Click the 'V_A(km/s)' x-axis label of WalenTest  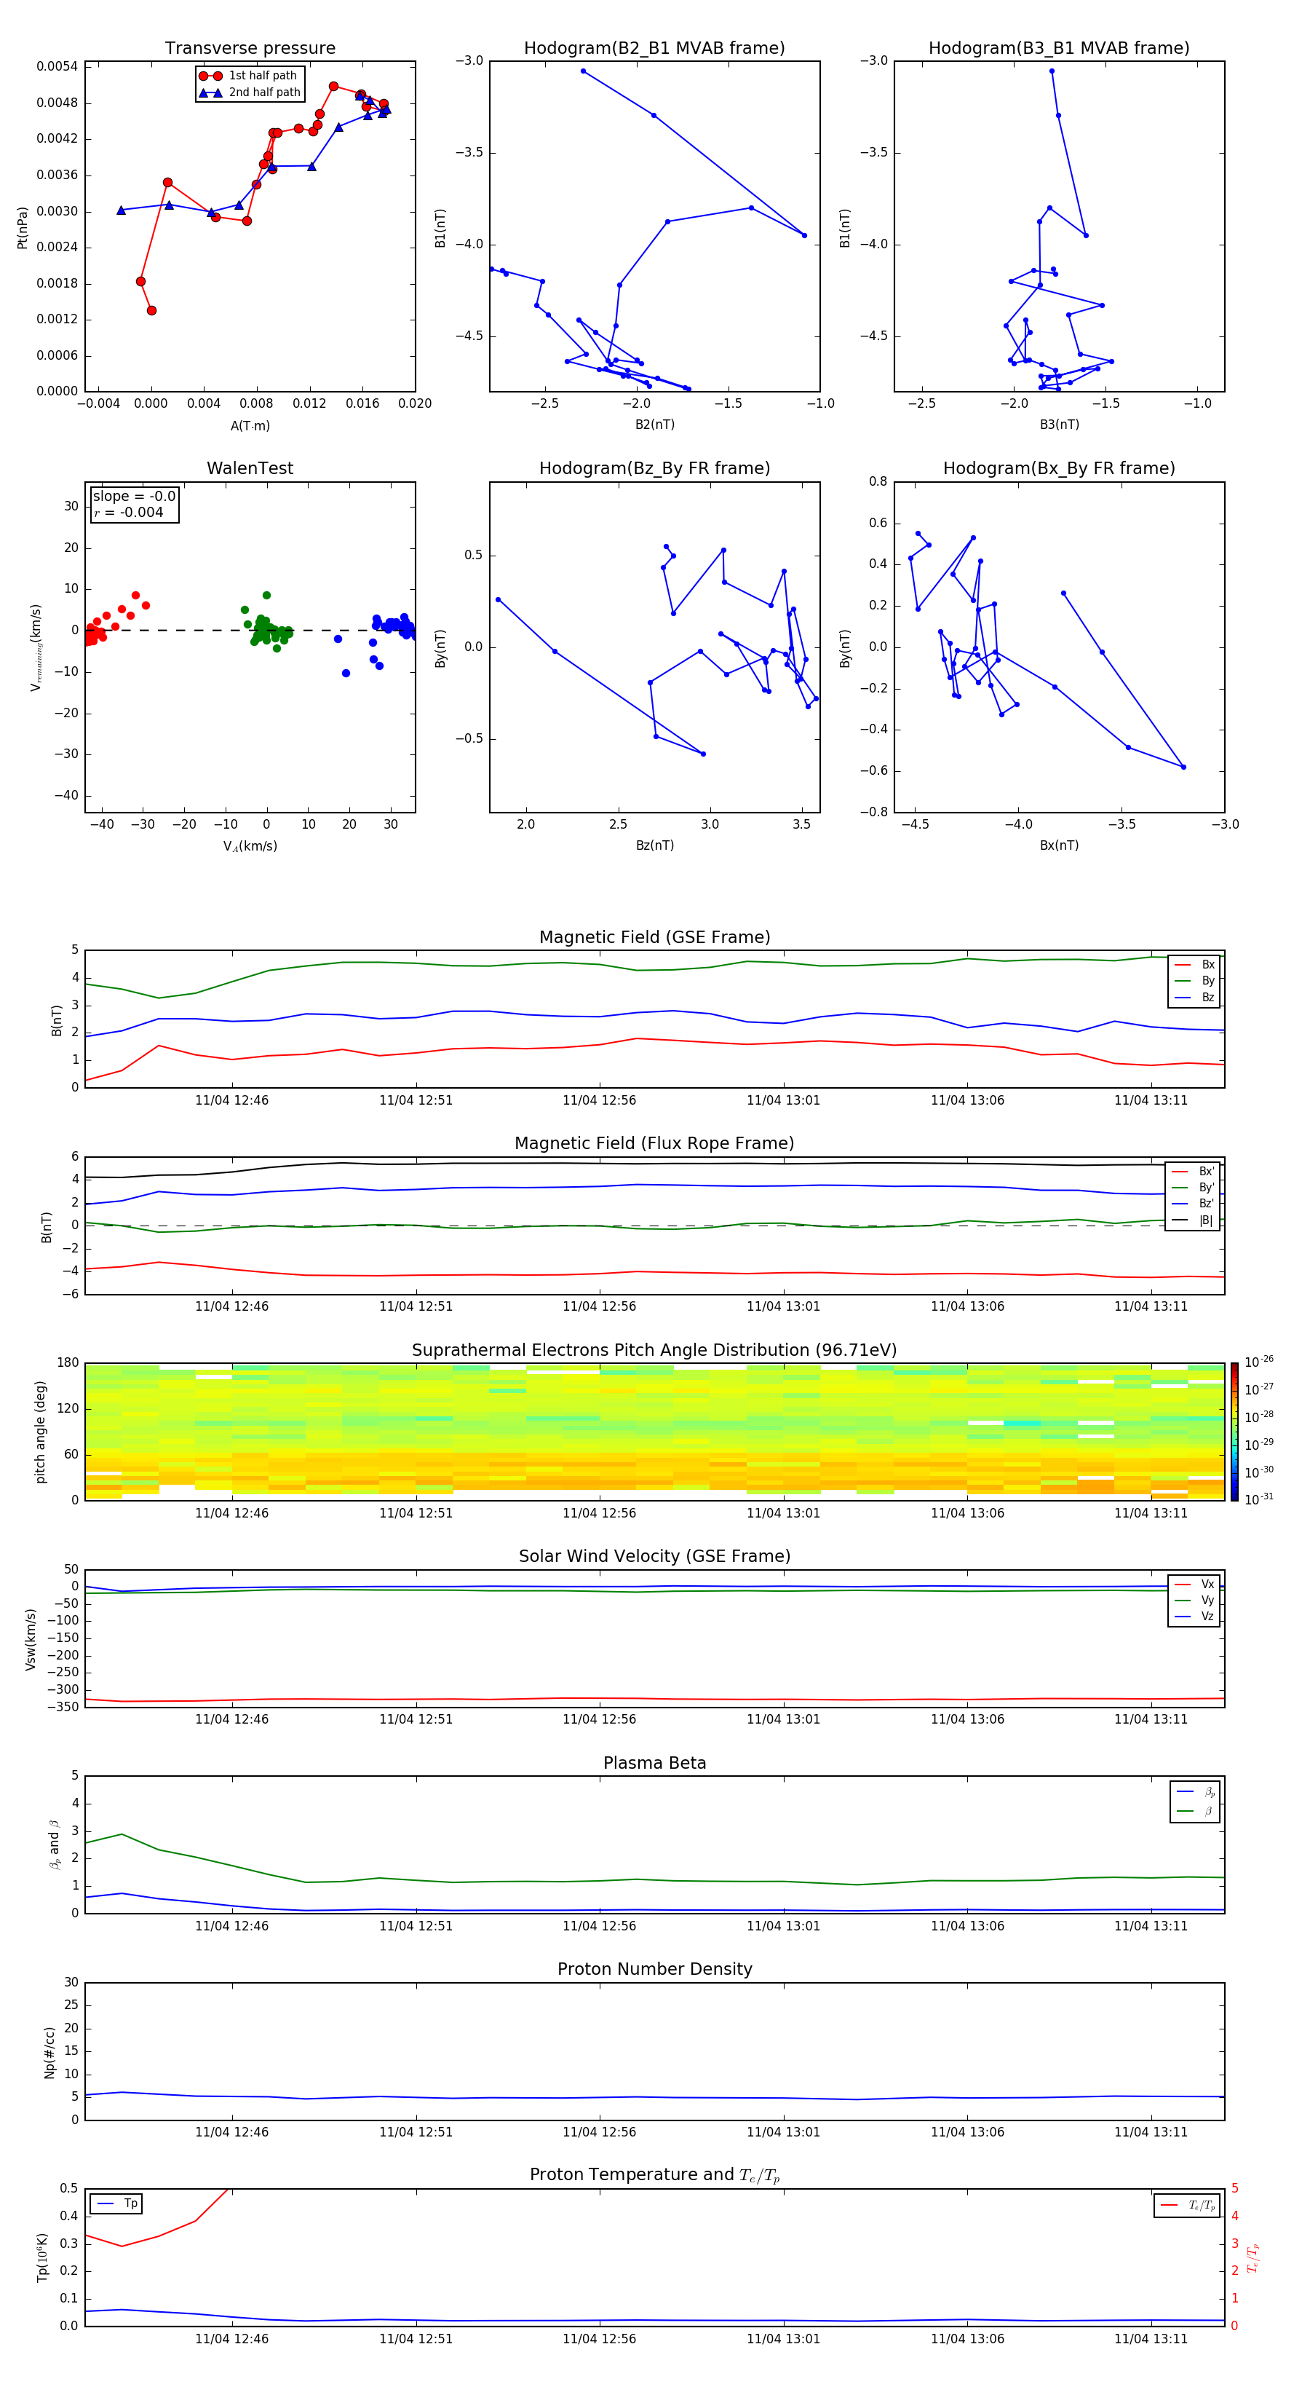[x=250, y=846]
